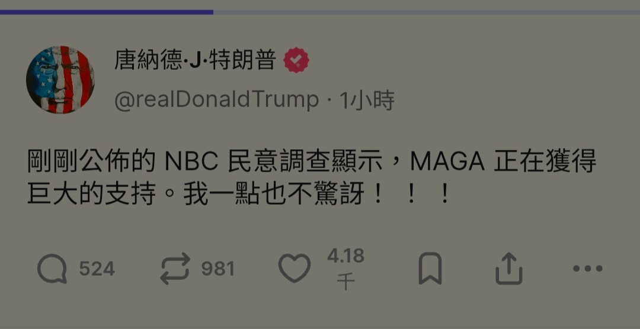The width and height of the screenshot is (640, 329).
Task: Open the flag-painted profile avatar
Action: pyautogui.click(x=60, y=79)
